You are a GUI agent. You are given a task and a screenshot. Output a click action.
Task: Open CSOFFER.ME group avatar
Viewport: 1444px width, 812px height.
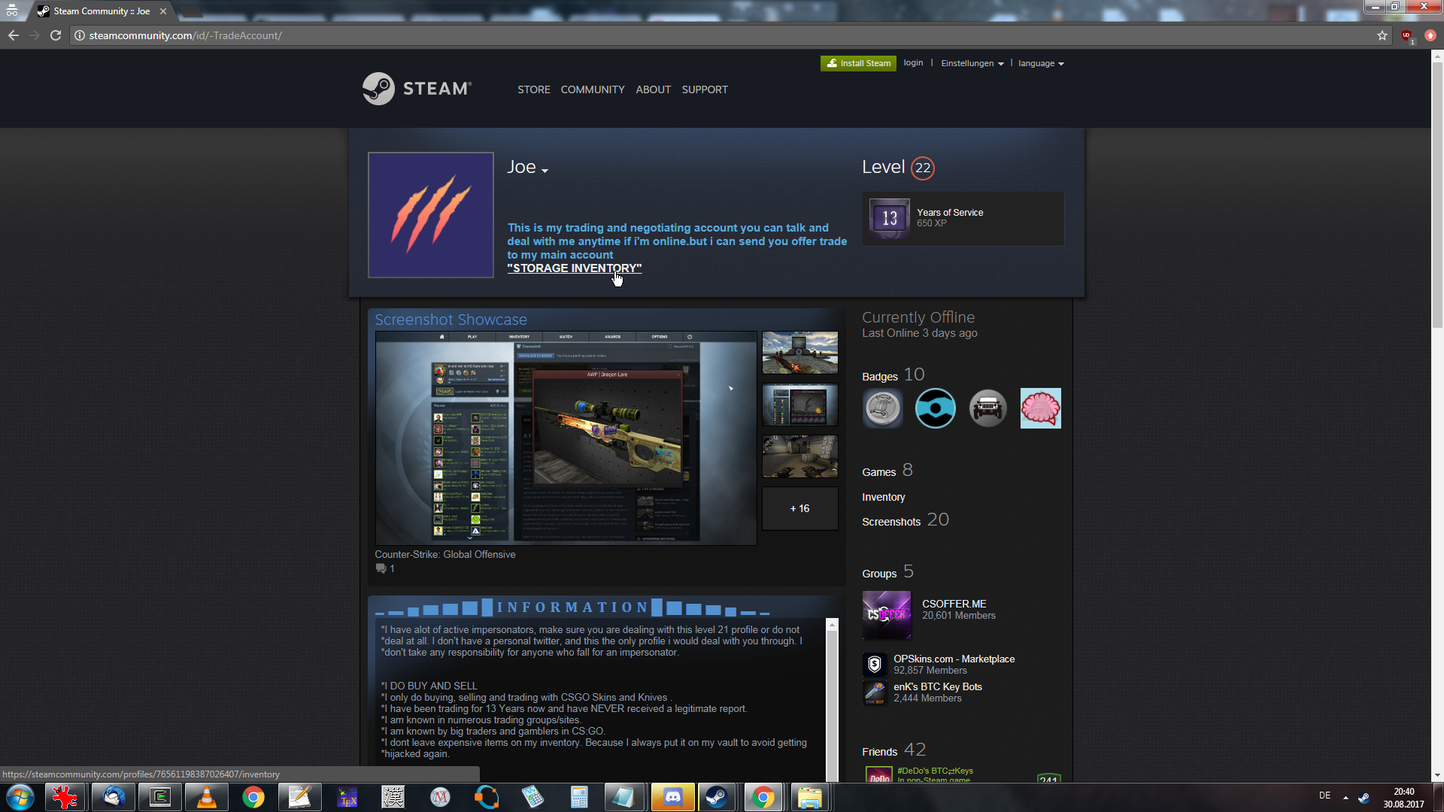tap(887, 614)
